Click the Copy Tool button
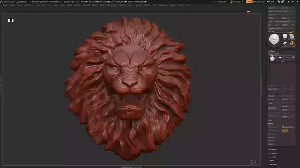 point(274,15)
